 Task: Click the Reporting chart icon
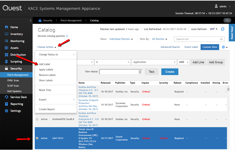[x=6, y=104]
